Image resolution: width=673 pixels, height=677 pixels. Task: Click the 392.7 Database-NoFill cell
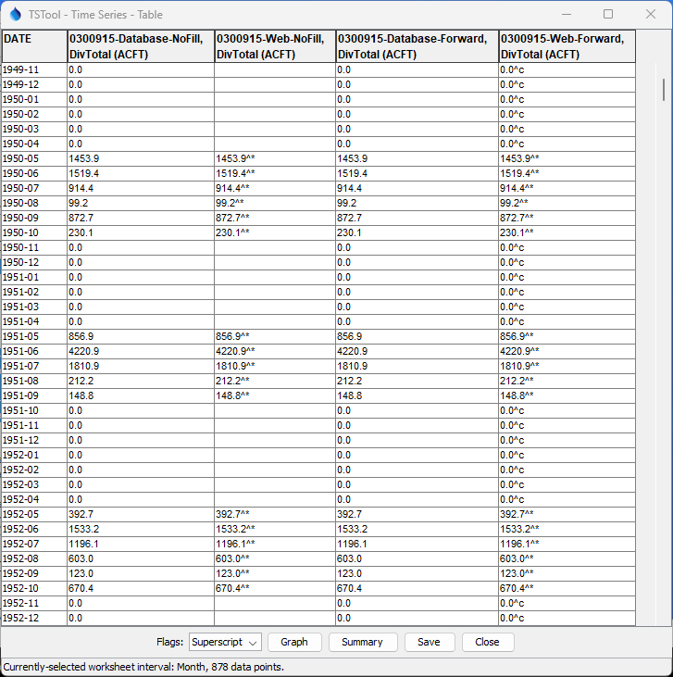point(141,514)
